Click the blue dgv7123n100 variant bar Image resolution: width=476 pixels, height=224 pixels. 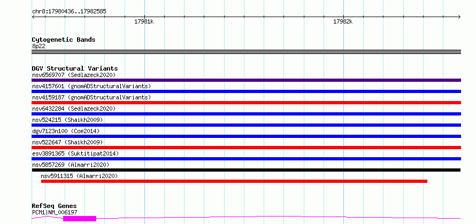click(x=246, y=136)
